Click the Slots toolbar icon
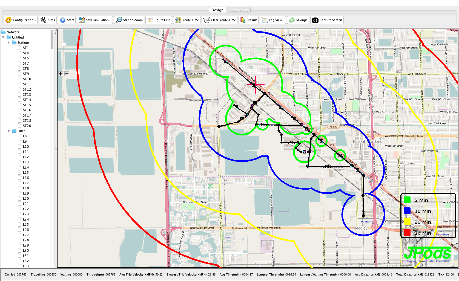The image size is (459, 281). [43, 20]
